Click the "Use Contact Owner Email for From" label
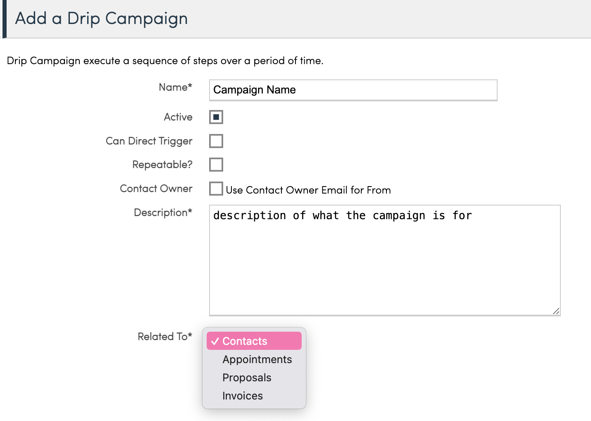Image resolution: width=591 pixels, height=421 pixels. pos(308,190)
